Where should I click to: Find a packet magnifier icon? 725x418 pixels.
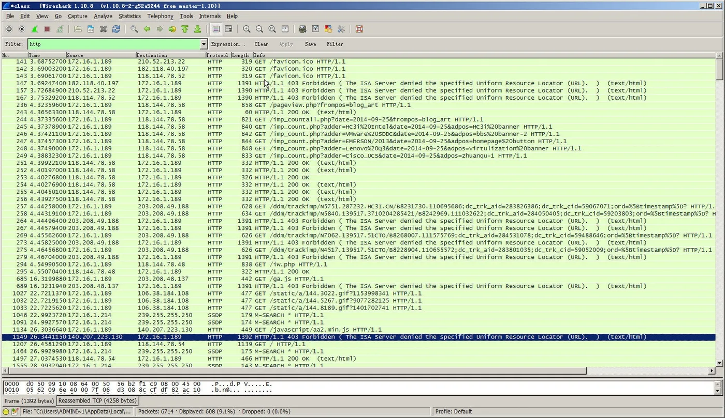[134, 29]
